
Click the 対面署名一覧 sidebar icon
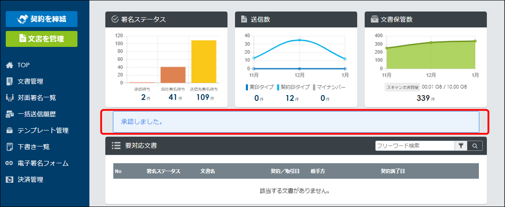tap(10, 98)
